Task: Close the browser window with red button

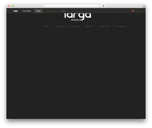Action: pos(9,6)
